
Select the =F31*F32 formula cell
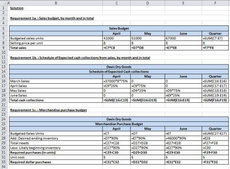(x=215, y=162)
